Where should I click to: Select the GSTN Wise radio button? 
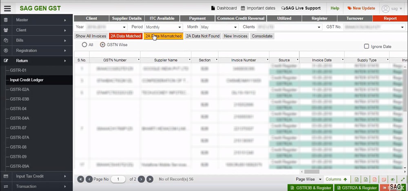click(x=103, y=44)
